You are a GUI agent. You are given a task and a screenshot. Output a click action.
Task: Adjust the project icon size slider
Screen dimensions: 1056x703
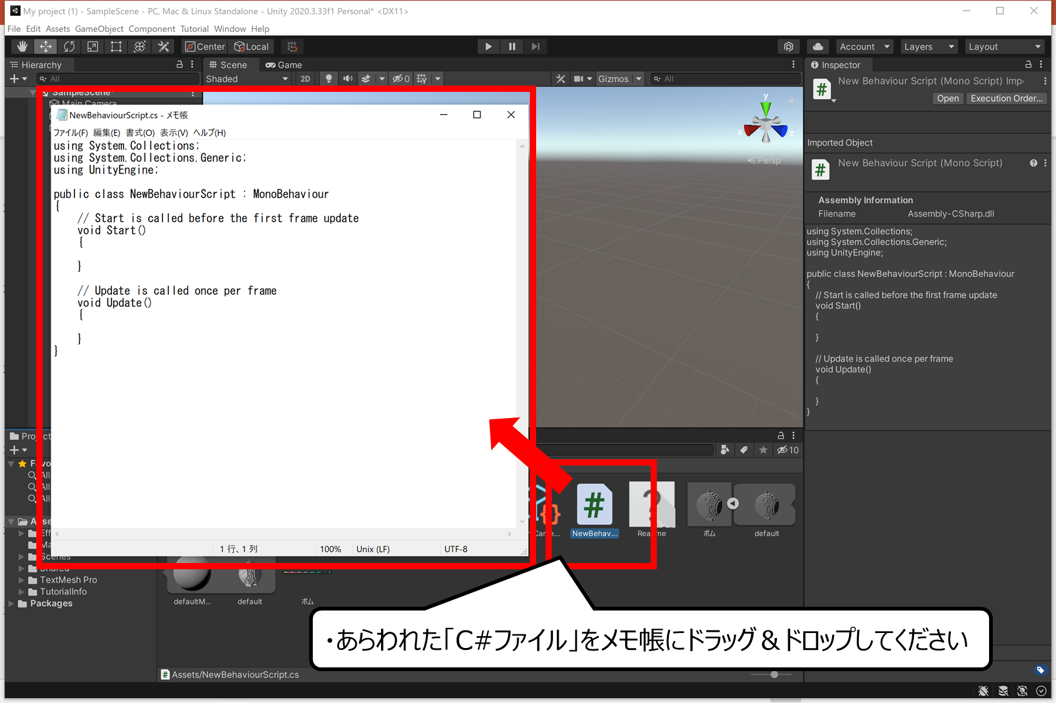[774, 675]
